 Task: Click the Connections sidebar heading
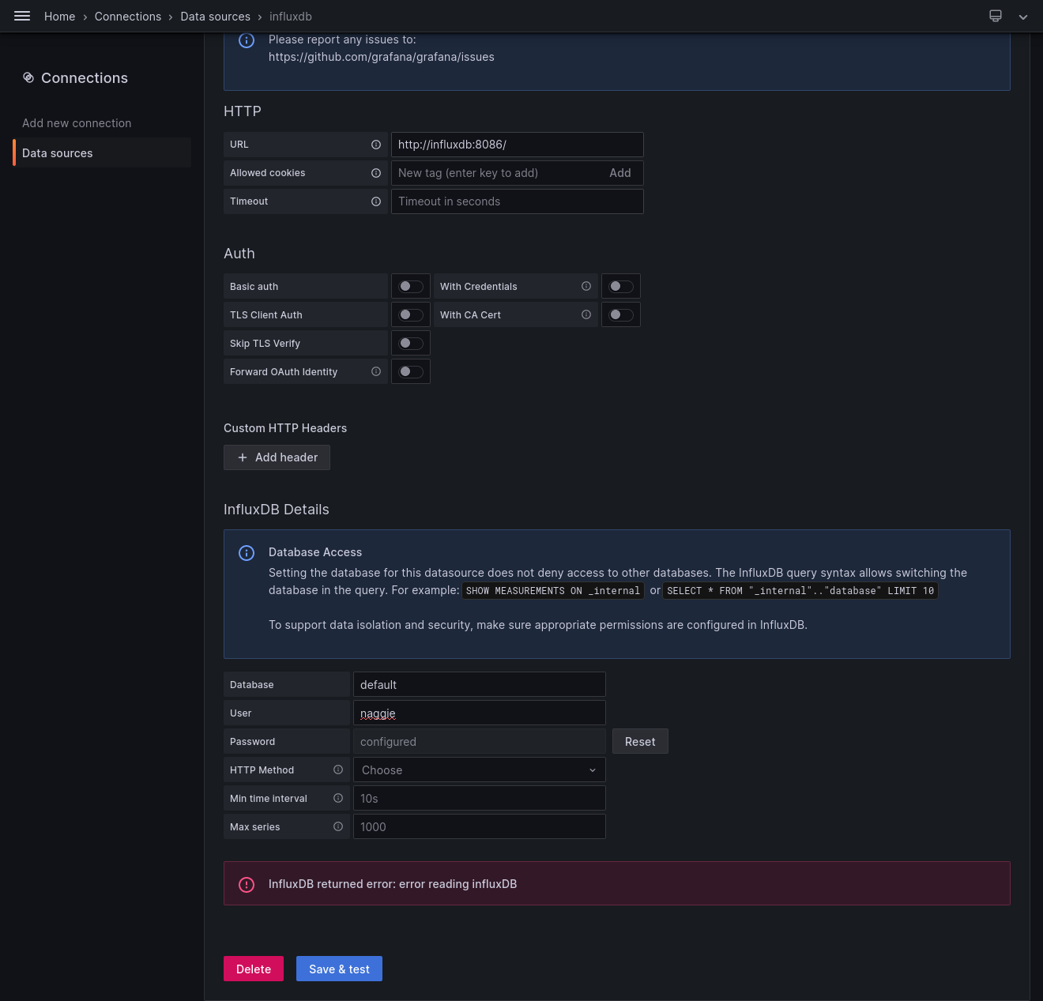point(85,78)
